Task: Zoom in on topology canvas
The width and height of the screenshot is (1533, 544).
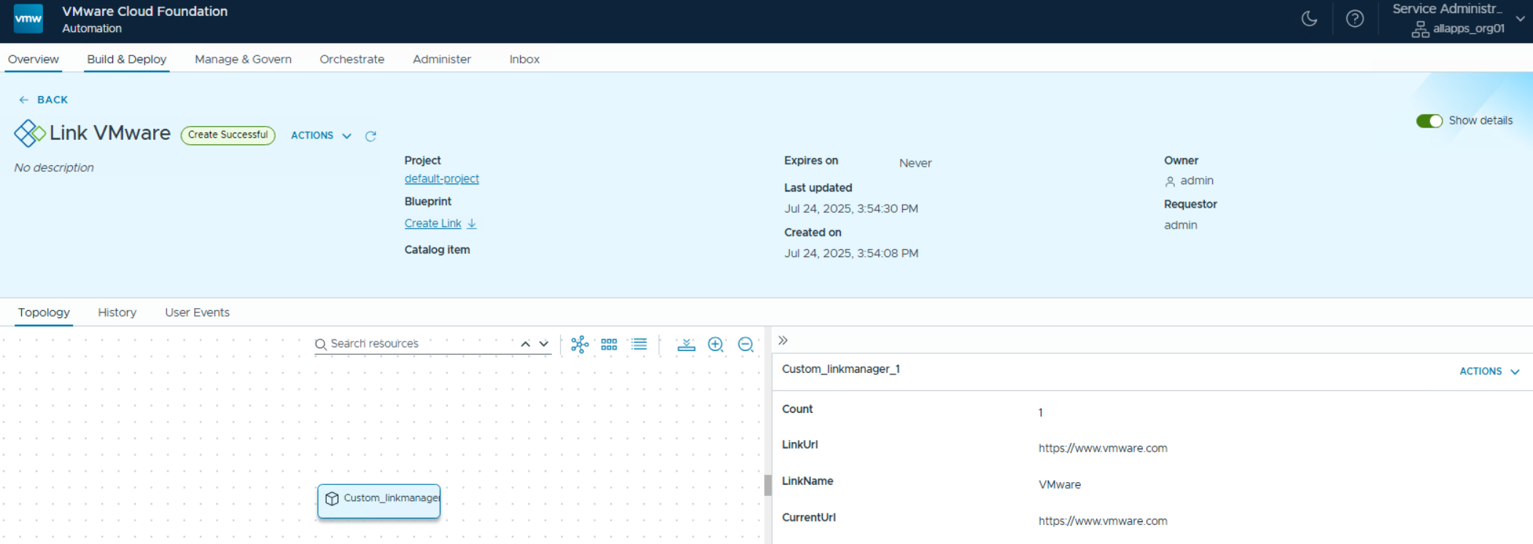Action: coord(715,344)
